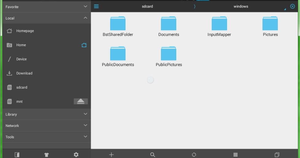The width and height of the screenshot is (300, 158).
Task: Open the Windows manager icon
Action: (x=277, y=155)
